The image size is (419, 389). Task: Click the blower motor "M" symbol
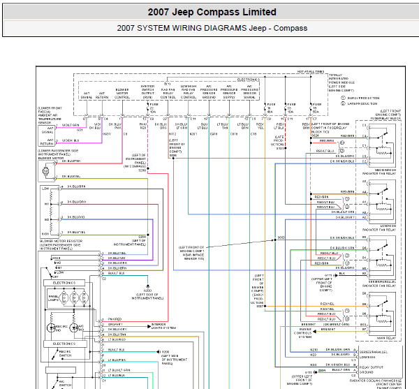(45, 171)
